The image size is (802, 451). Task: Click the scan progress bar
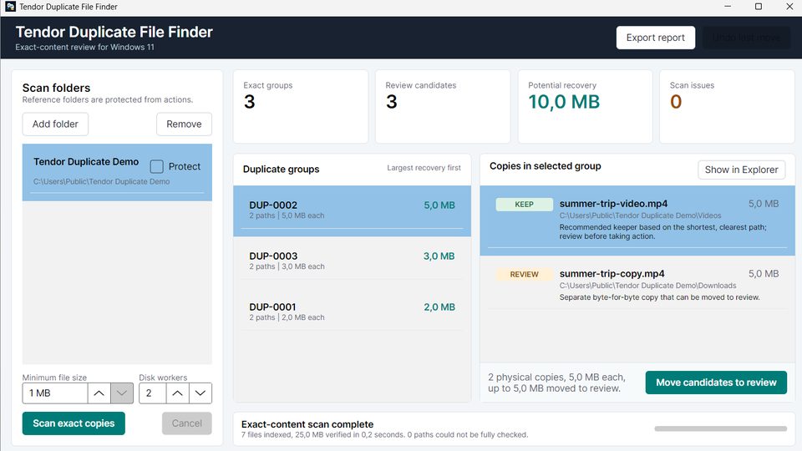[721, 428]
